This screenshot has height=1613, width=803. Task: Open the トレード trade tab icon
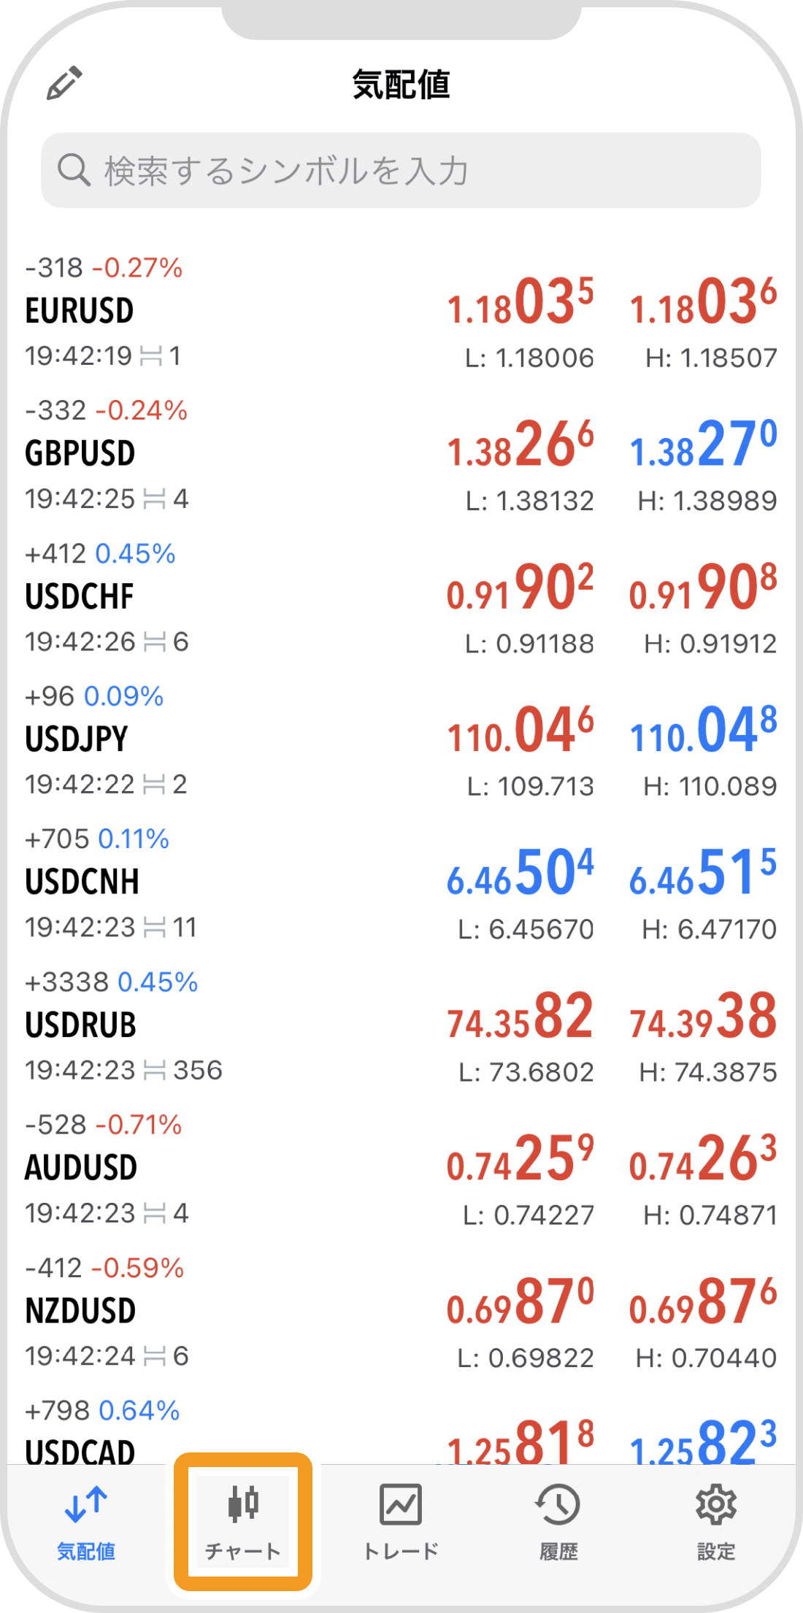(401, 1505)
